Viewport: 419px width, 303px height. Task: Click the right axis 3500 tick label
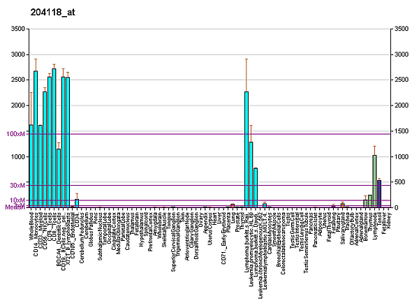pos(402,29)
